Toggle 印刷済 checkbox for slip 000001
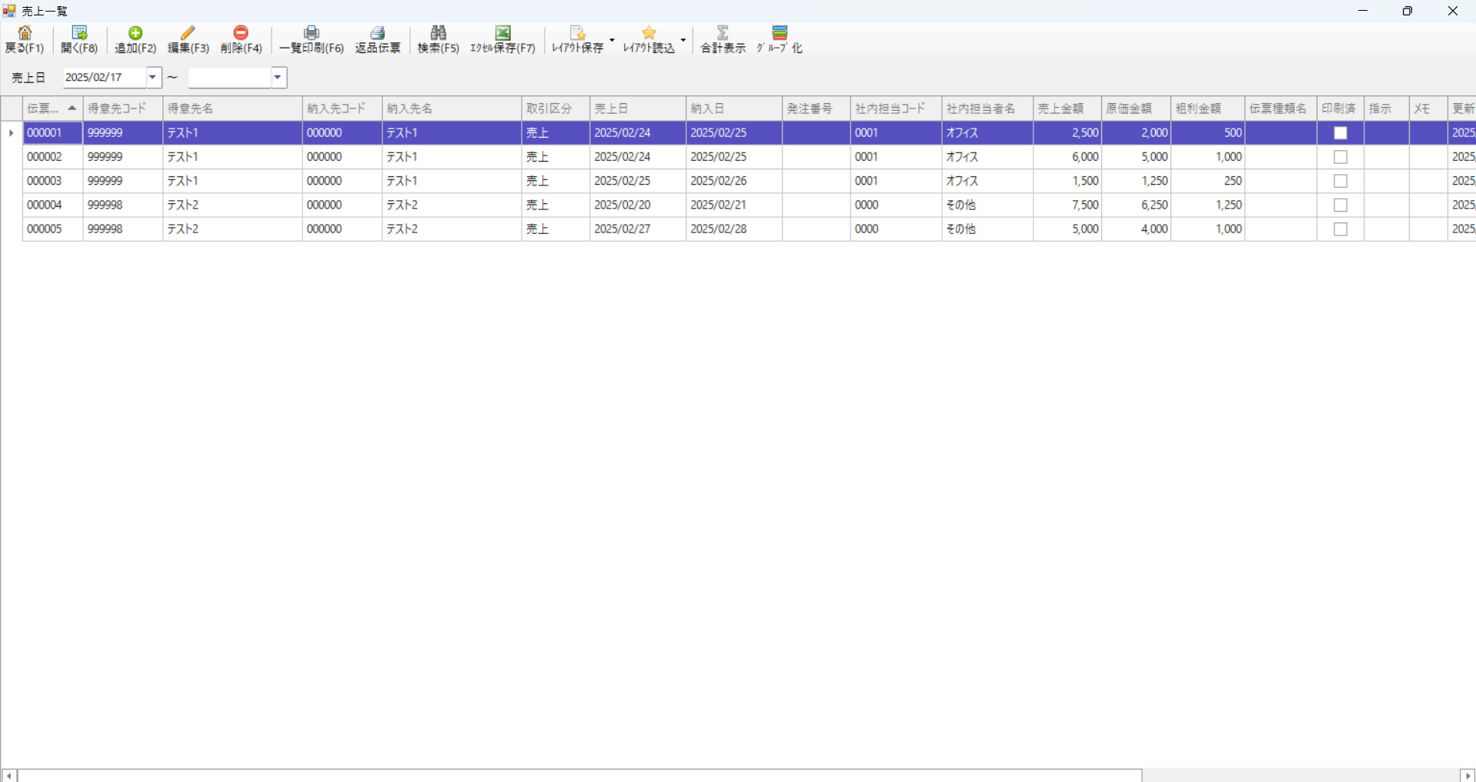 coord(1340,133)
